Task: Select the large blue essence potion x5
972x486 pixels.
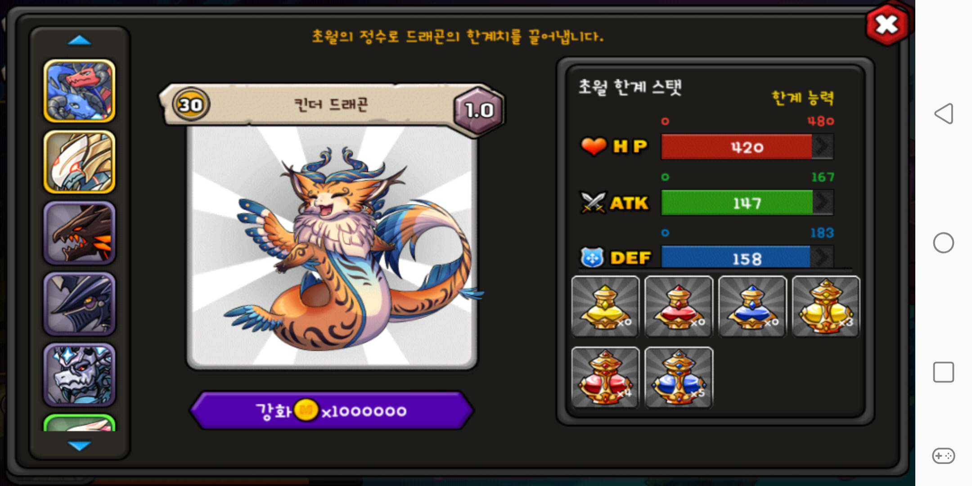Action: 679,377
